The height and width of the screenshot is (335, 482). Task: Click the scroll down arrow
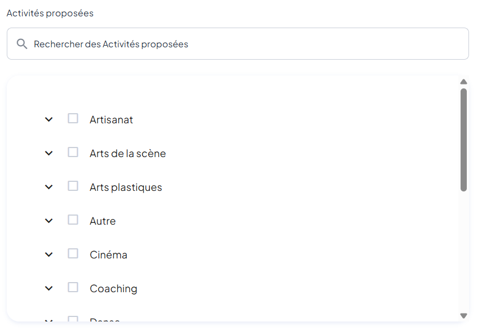click(x=463, y=316)
